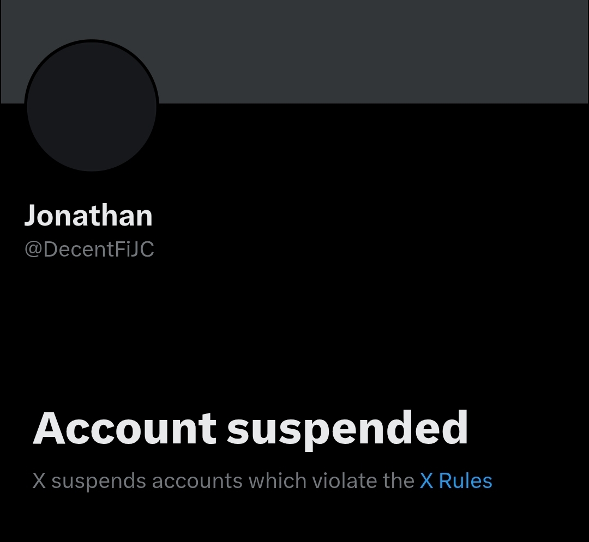589x542 pixels.
Task: Click the gray "X" starting the notice sentence
Action: coord(39,481)
